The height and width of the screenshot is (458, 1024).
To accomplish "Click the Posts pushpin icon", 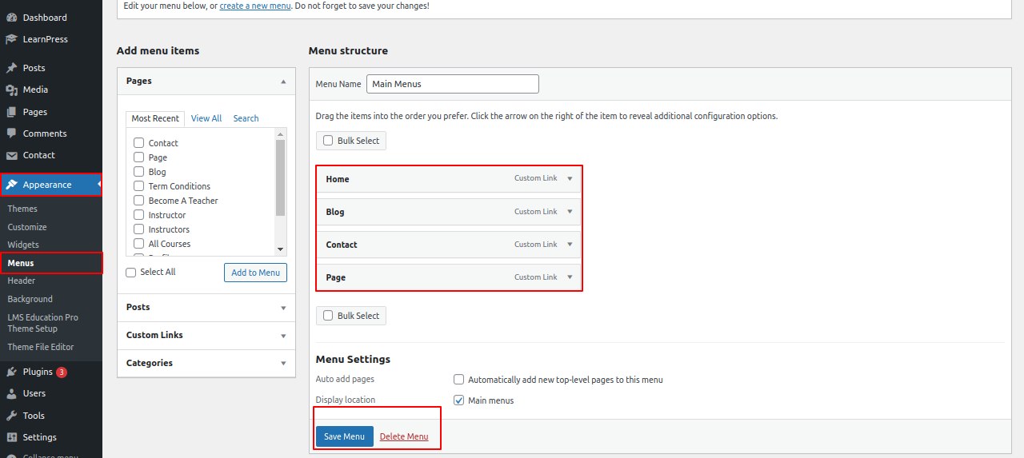I will pyautogui.click(x=11, y=68).
